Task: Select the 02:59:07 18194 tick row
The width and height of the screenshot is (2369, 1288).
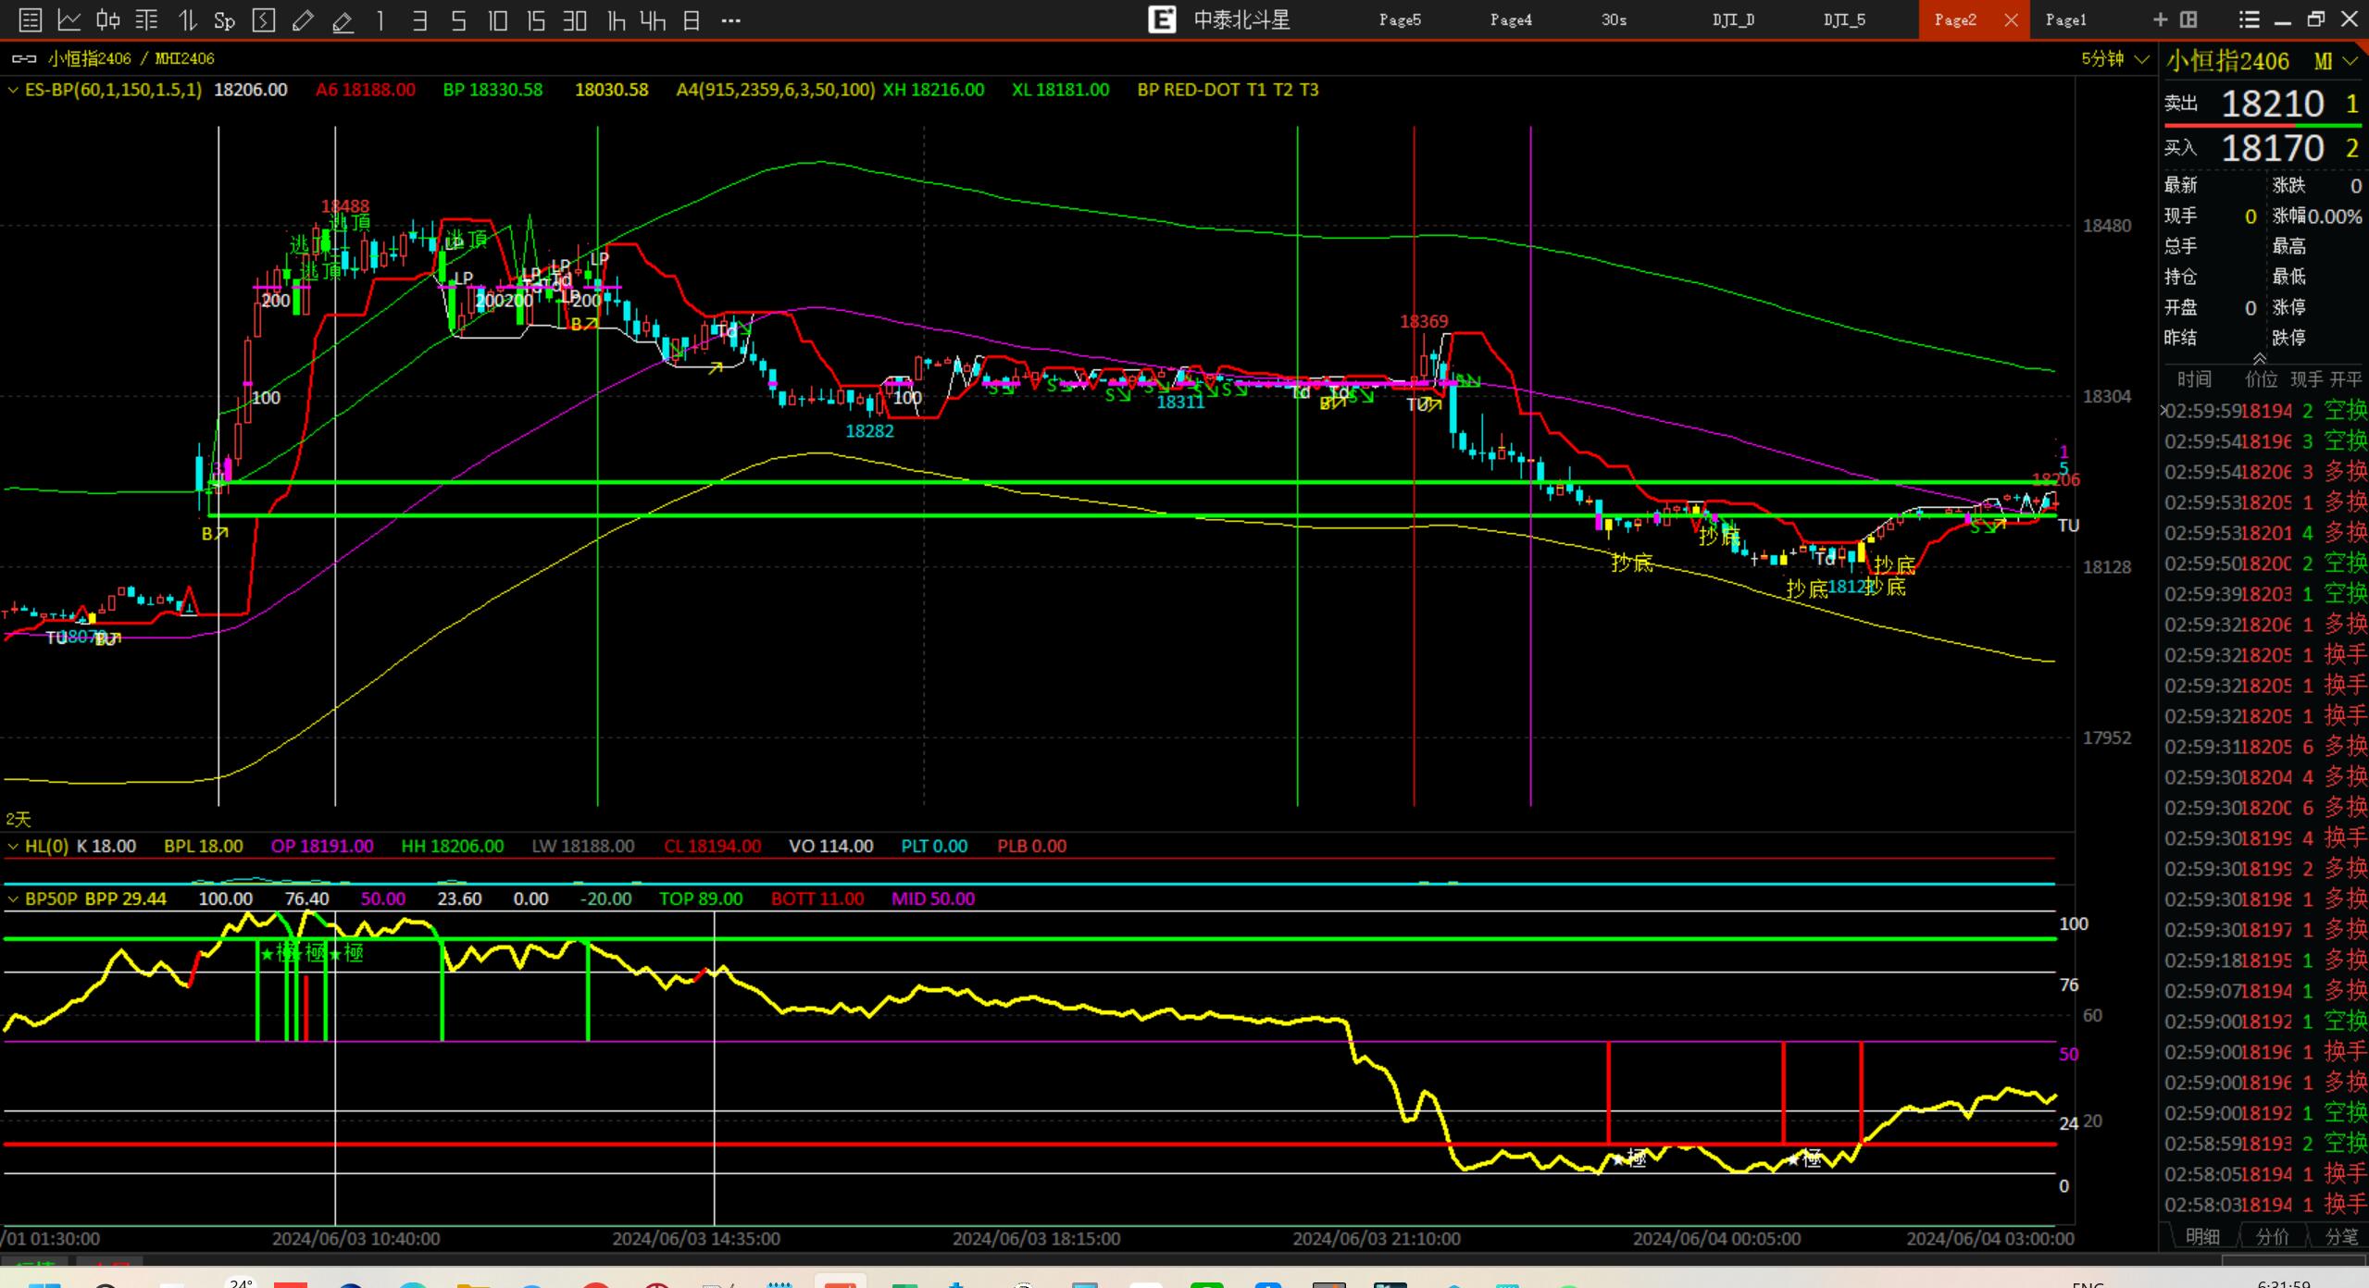Action: click(2264, 991)
